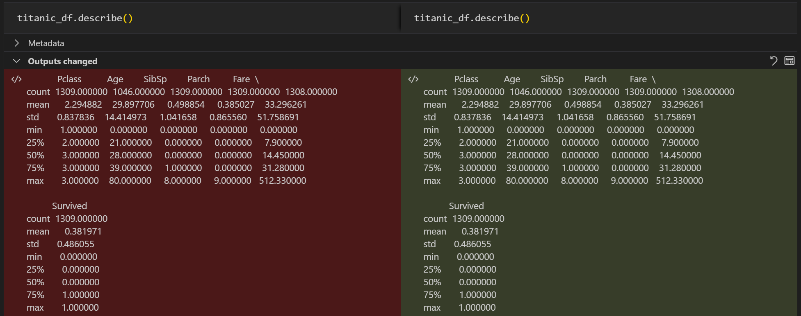Click std SibSp 1.041658 in red output
Screen dimensions: 801x316
click(x=178, y=117)
